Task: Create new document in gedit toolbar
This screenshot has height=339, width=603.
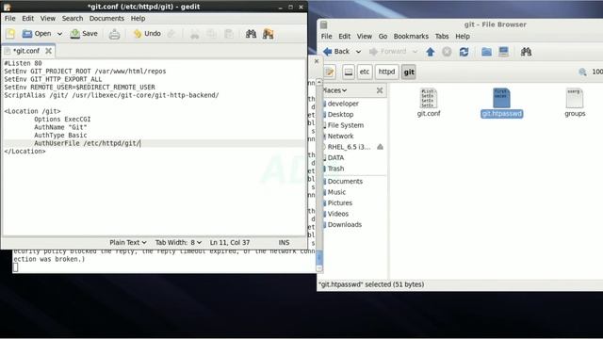Action: pos(10,34)
